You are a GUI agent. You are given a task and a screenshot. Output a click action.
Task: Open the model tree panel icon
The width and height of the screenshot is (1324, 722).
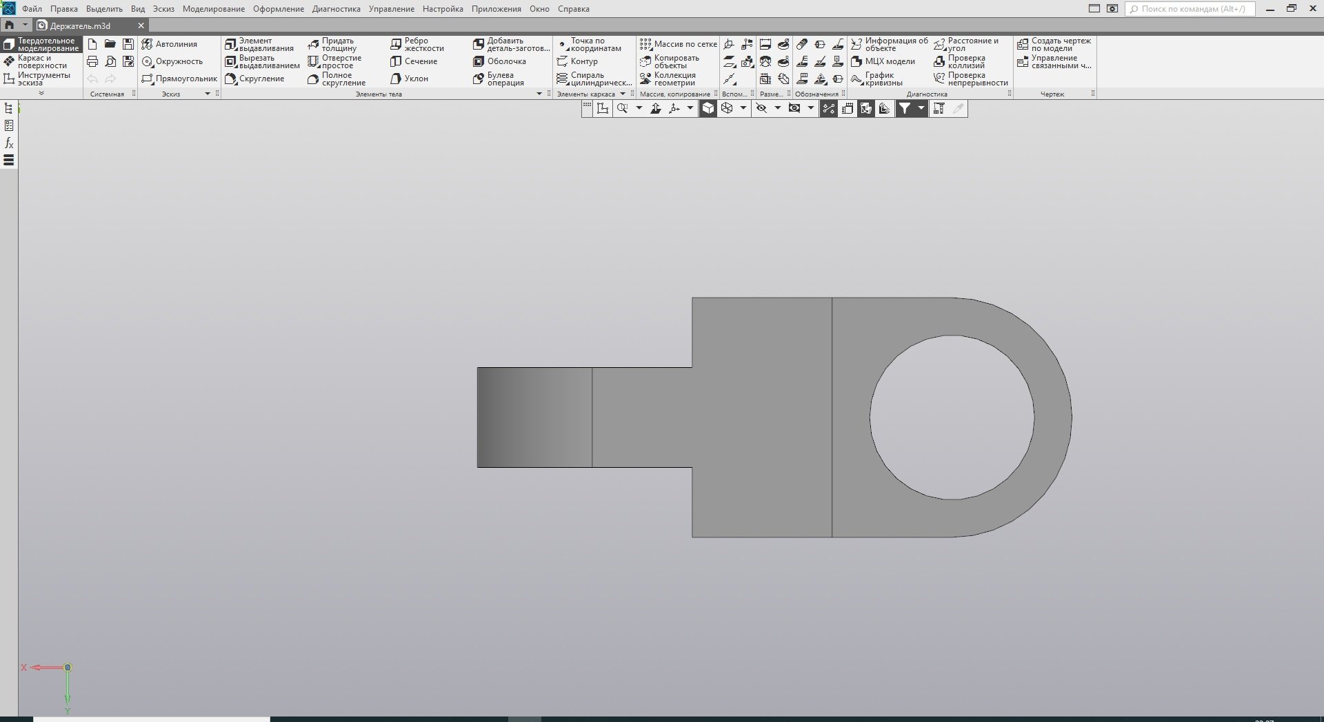tap(9, 108)
